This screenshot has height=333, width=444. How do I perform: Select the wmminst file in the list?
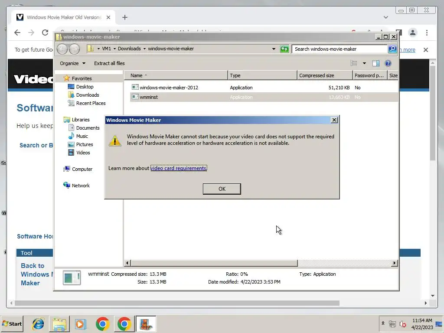coord(264,97)
